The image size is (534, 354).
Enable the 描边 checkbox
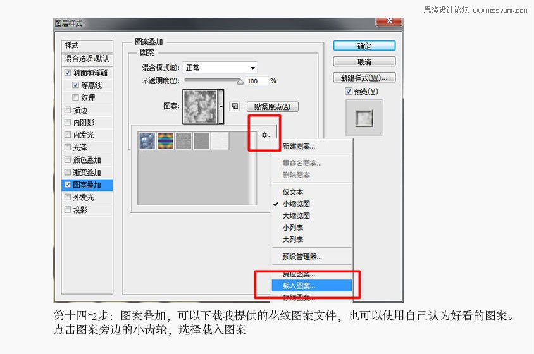click(68, 109)
